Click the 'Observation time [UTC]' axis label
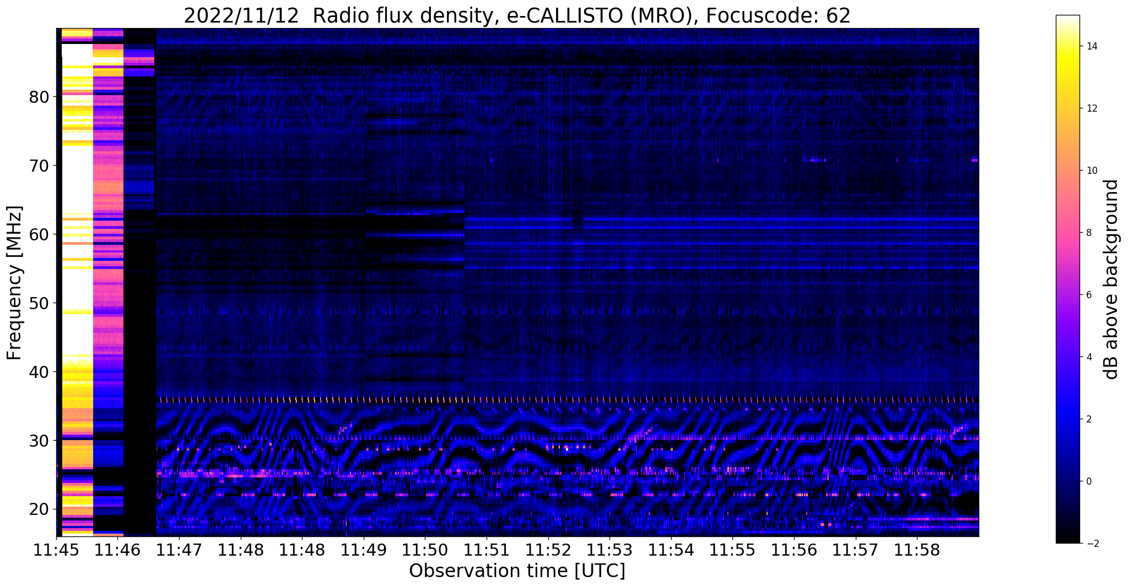The width and height of the screenshot is (1128, 587). [517, 570]
